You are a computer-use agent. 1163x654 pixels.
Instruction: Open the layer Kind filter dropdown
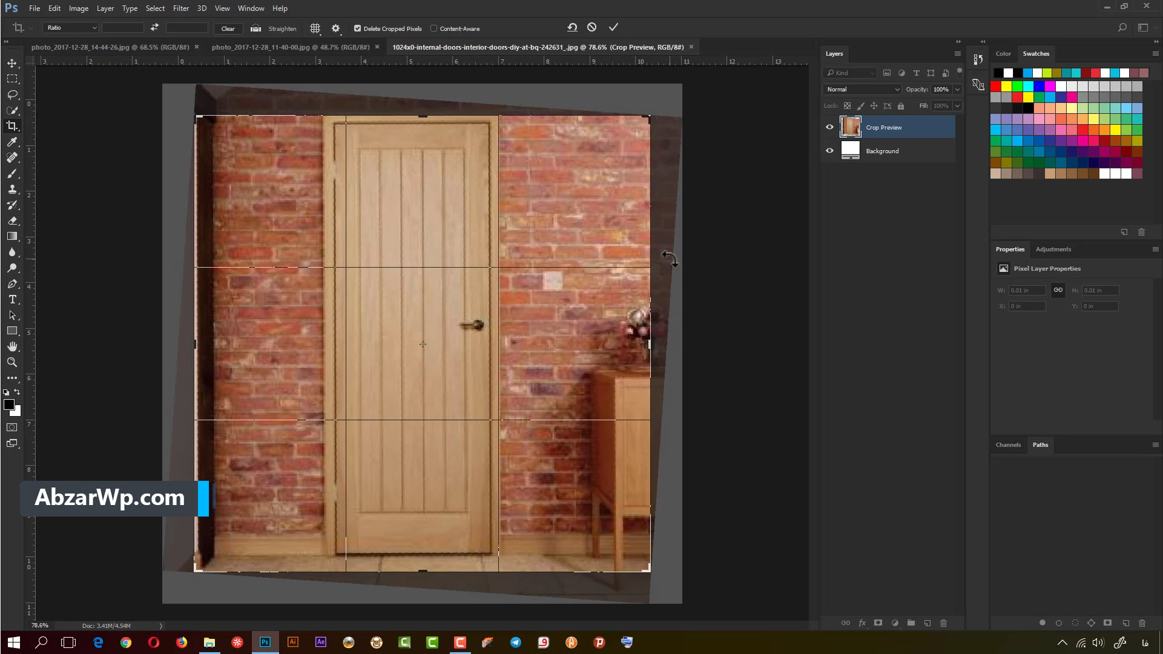pos(850,73)
